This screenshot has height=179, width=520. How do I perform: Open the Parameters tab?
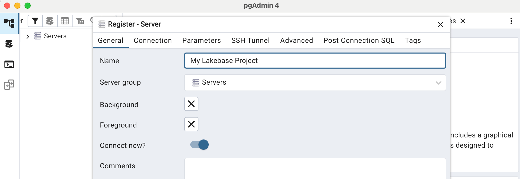click(202, 41)
